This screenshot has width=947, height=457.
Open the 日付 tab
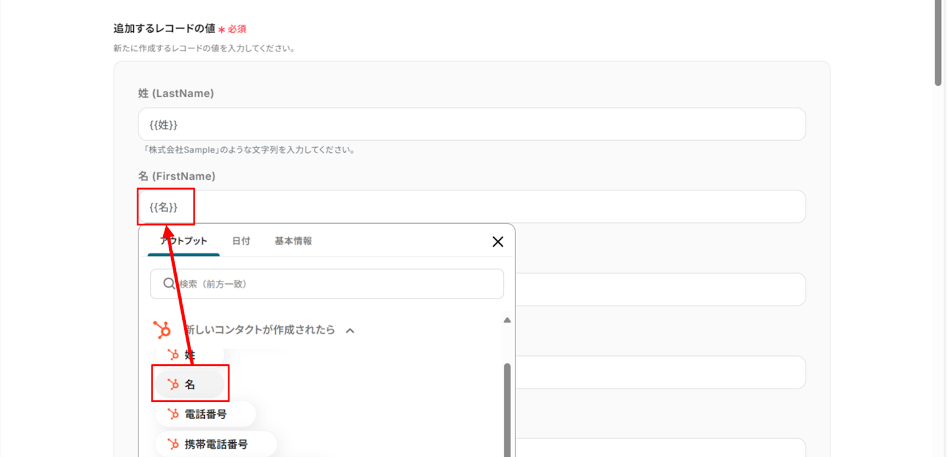click(241, 241)
